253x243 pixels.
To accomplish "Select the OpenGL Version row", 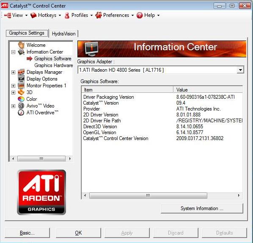I will [x=162, y=132].
